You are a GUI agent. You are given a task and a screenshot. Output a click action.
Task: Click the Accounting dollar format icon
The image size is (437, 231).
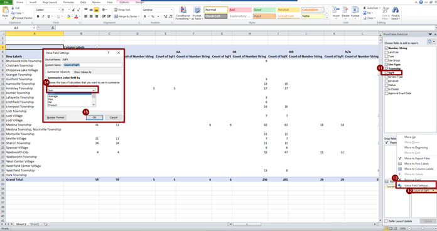(145, 16)
